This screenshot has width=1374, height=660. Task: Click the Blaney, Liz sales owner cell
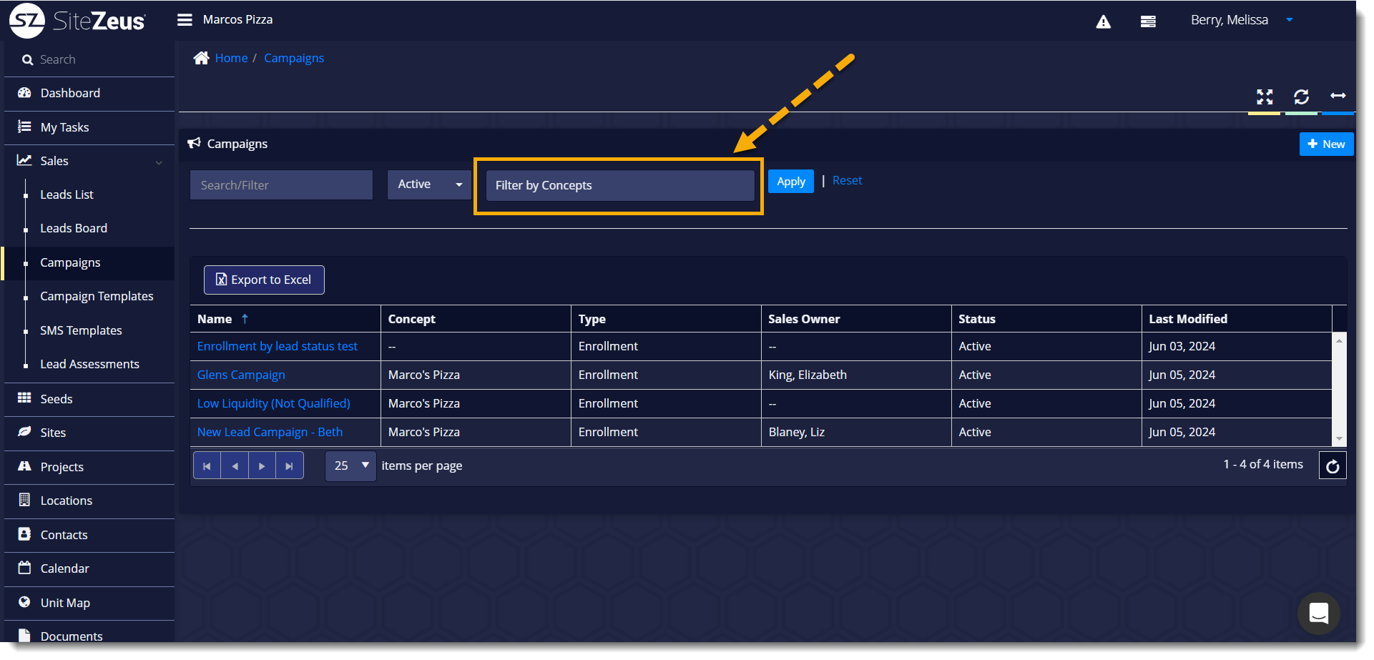click(x=856, y=432)
